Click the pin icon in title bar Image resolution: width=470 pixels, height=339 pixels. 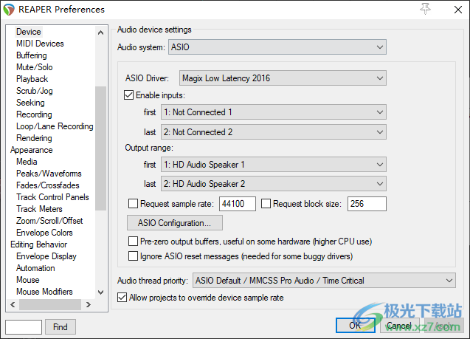[425, 9]
